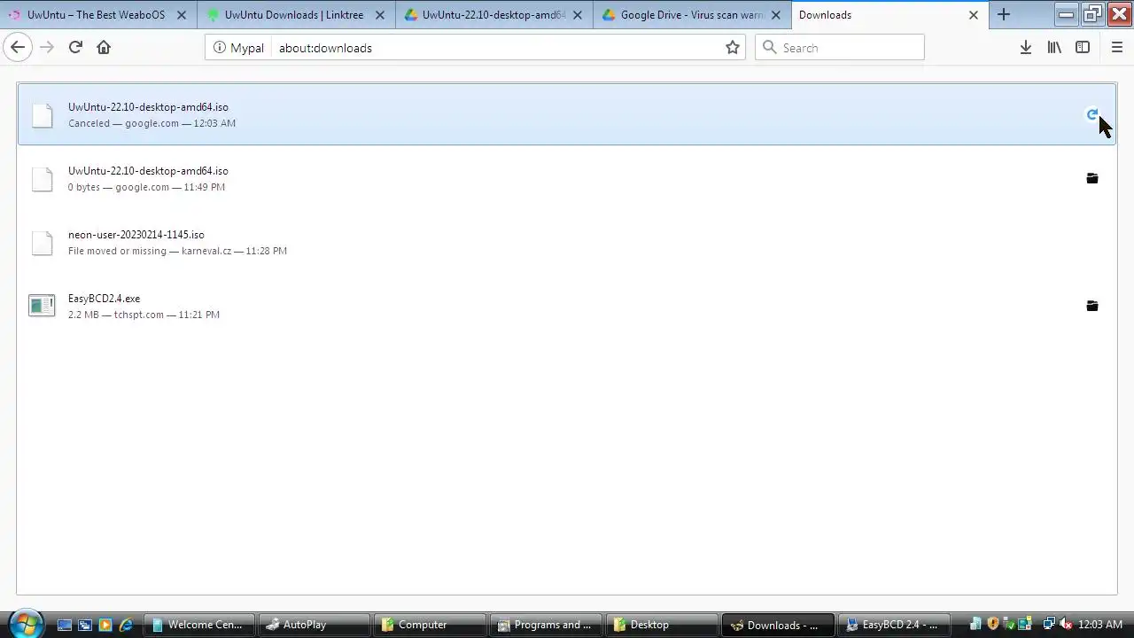This screenshot has width=1134, height=638.
Task: Switch to AutoPlay taskbar button
Action: 315,625
